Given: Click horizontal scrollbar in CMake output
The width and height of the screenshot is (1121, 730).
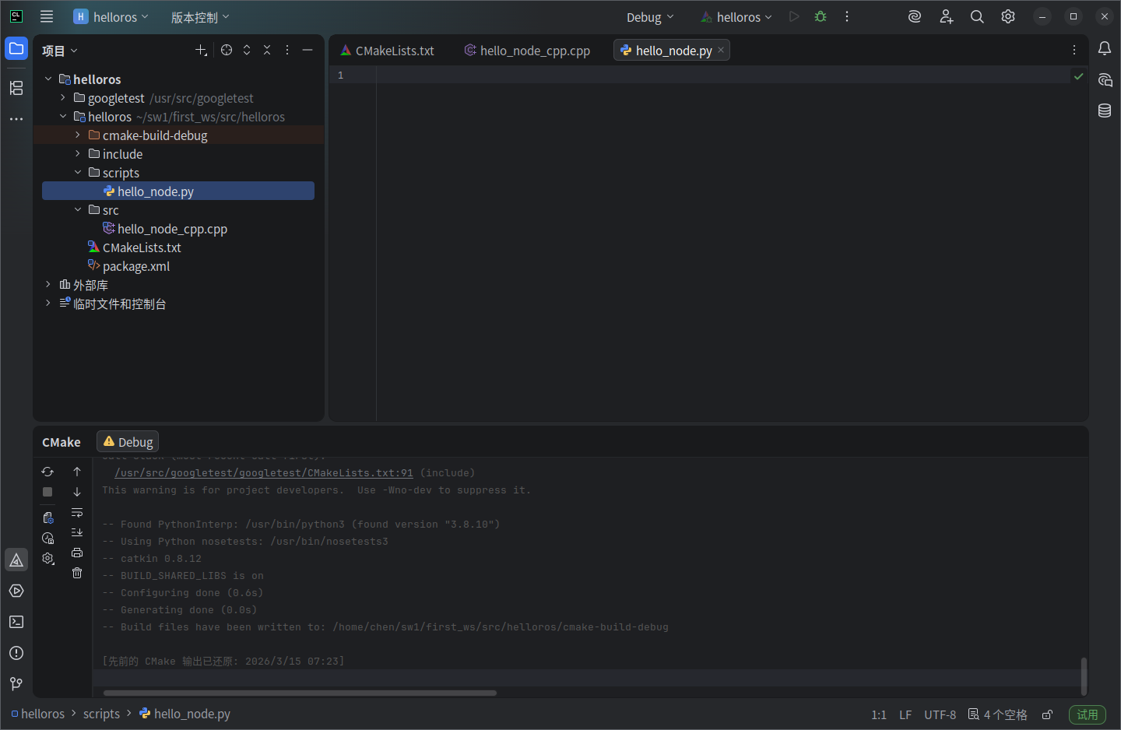Looking at the screenshot, I should (300, 693).
